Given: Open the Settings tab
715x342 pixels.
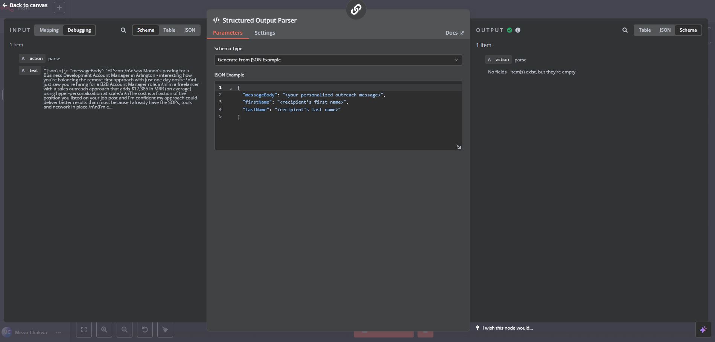Looking at the screenshot, I should 265,33.
